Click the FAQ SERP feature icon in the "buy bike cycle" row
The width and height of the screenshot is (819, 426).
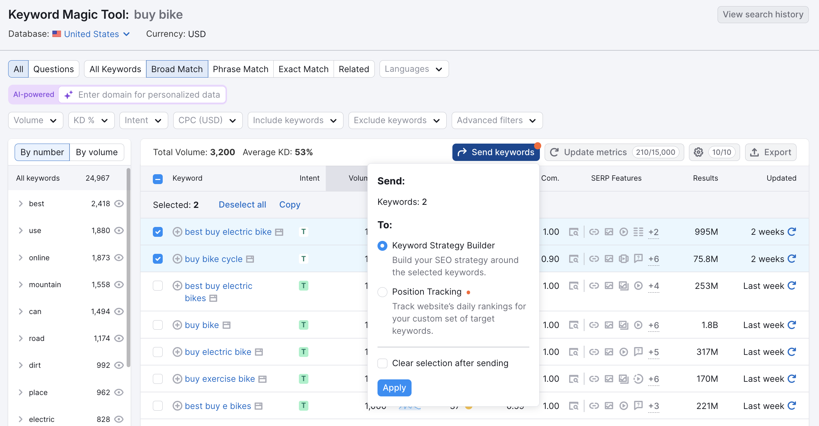(x=639, y=259)
